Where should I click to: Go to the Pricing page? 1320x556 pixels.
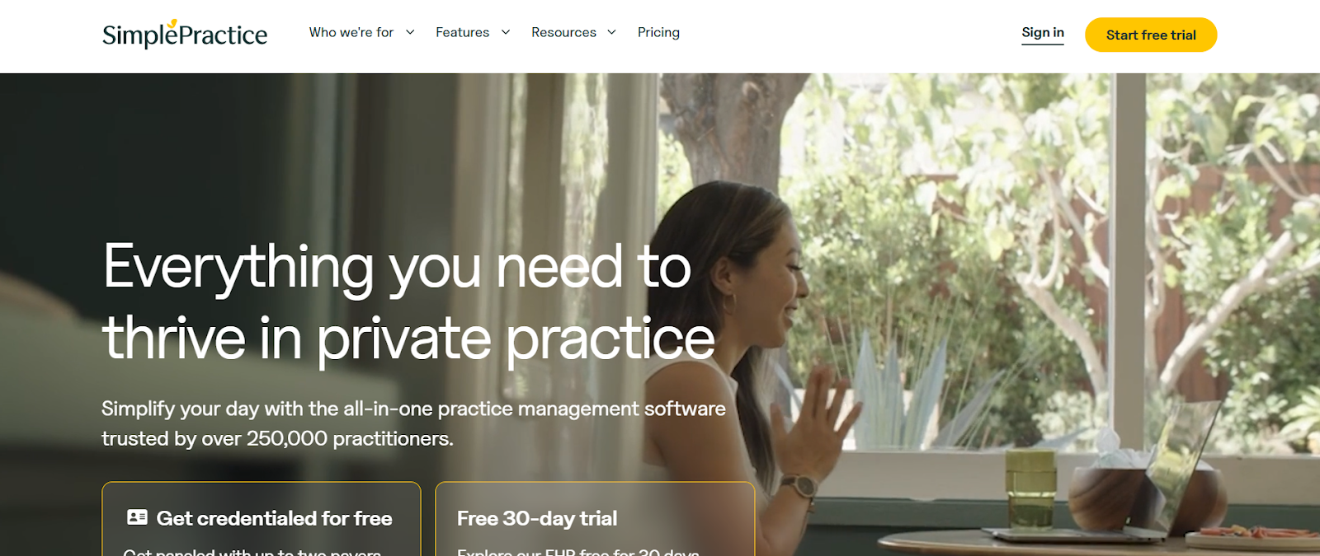point(658,32)
